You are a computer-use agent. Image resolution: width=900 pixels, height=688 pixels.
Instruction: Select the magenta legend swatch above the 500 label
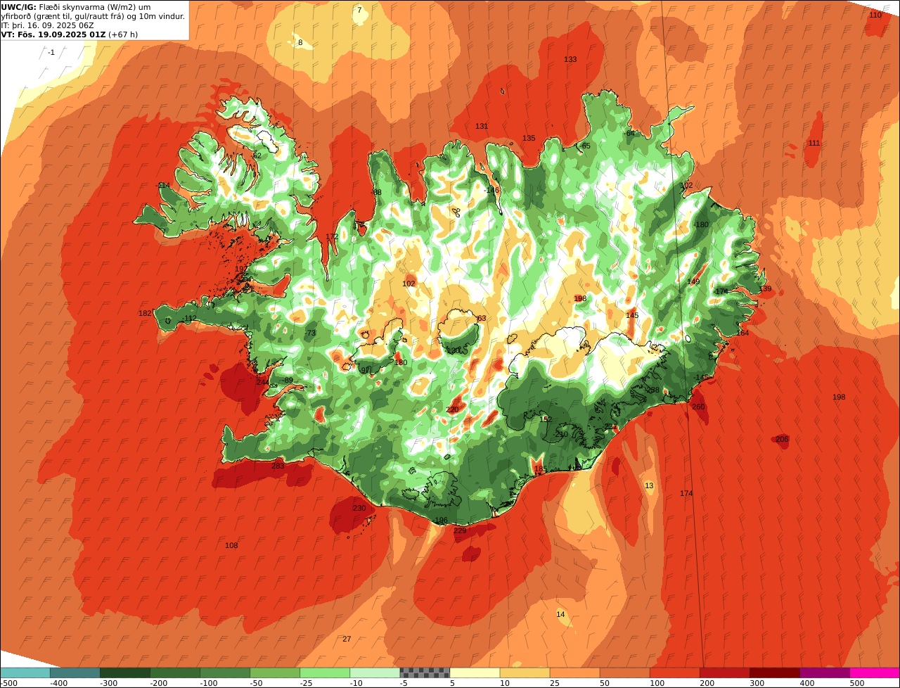click(x=875, y=673)
